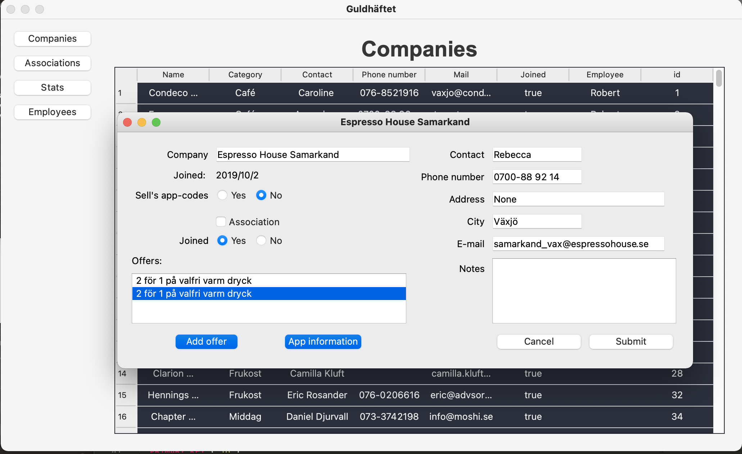742x454 pixels.
Task: Minimize the Espresso House Samarkand dialog
Action: click(x=142, y=122)
